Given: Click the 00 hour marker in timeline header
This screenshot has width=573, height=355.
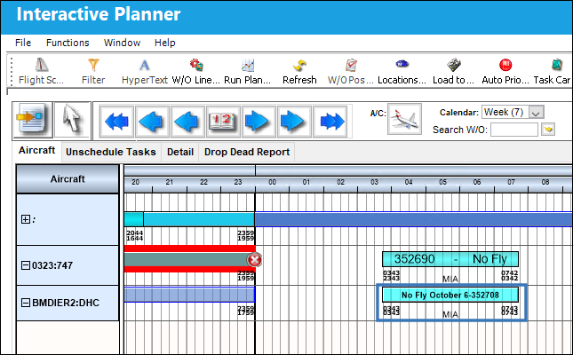Looking at the screenshot, I should 272,182.
